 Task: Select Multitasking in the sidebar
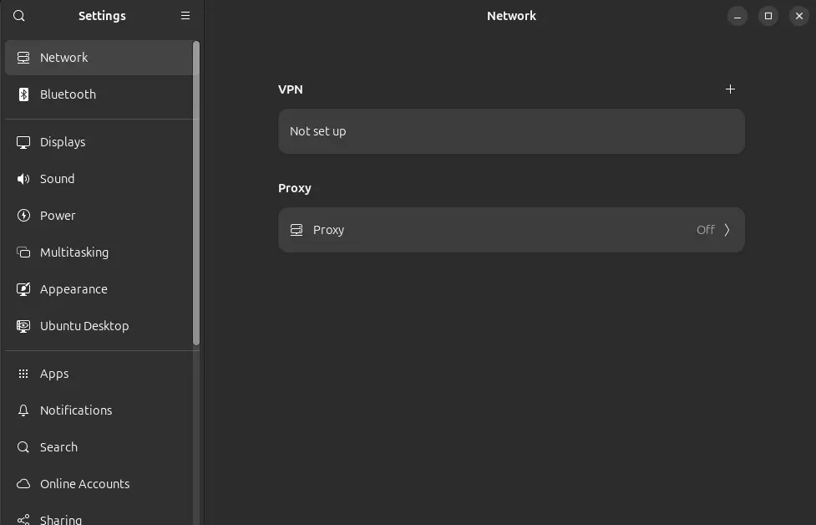click(74, 252)
